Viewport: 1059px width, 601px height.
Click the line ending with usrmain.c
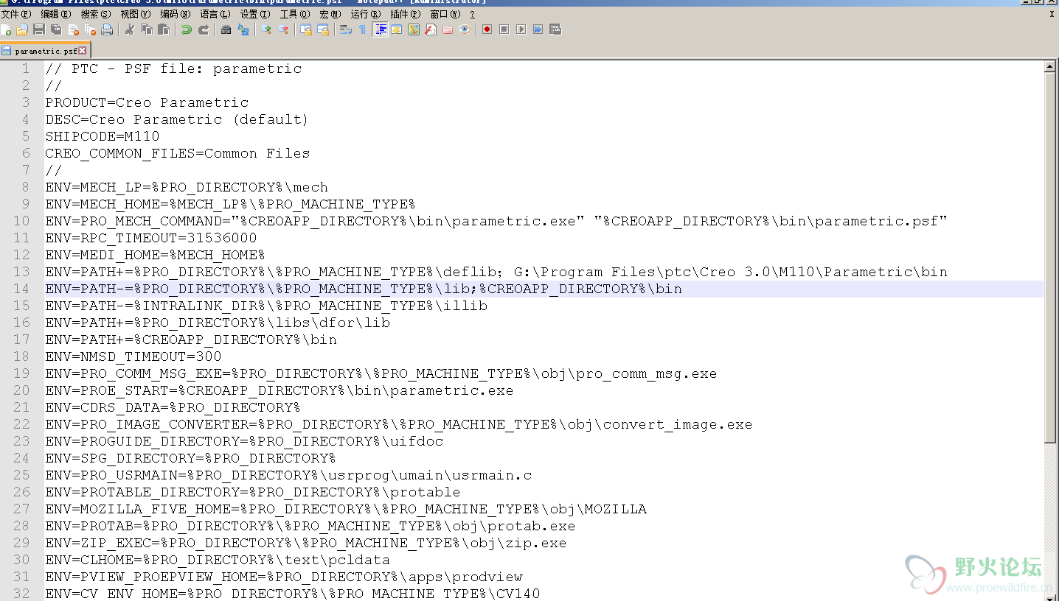click(288, 475)
